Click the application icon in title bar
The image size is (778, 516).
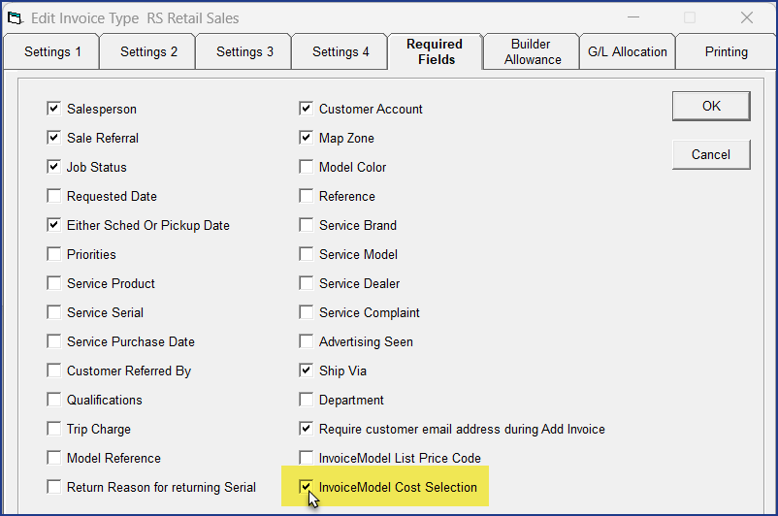[16, 17]
